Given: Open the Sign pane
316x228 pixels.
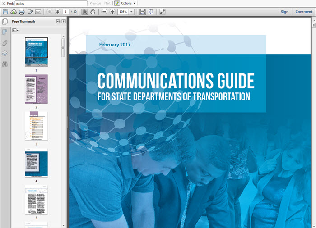Looking at the screenshot, I should [284, 12].
